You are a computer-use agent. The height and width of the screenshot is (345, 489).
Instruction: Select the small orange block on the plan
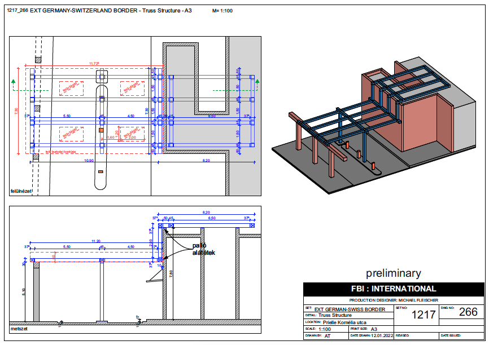(101, 130)
